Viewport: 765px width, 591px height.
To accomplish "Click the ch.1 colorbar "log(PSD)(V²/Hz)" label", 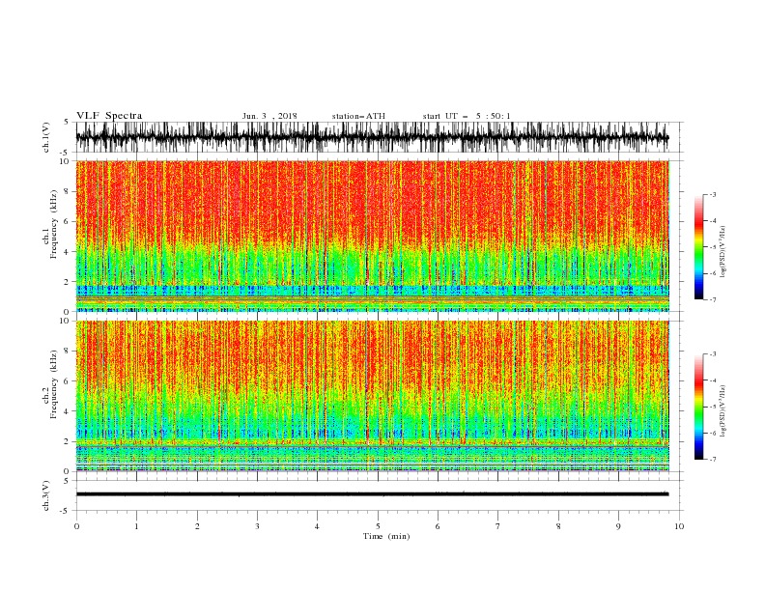I will tap(722, 252).
